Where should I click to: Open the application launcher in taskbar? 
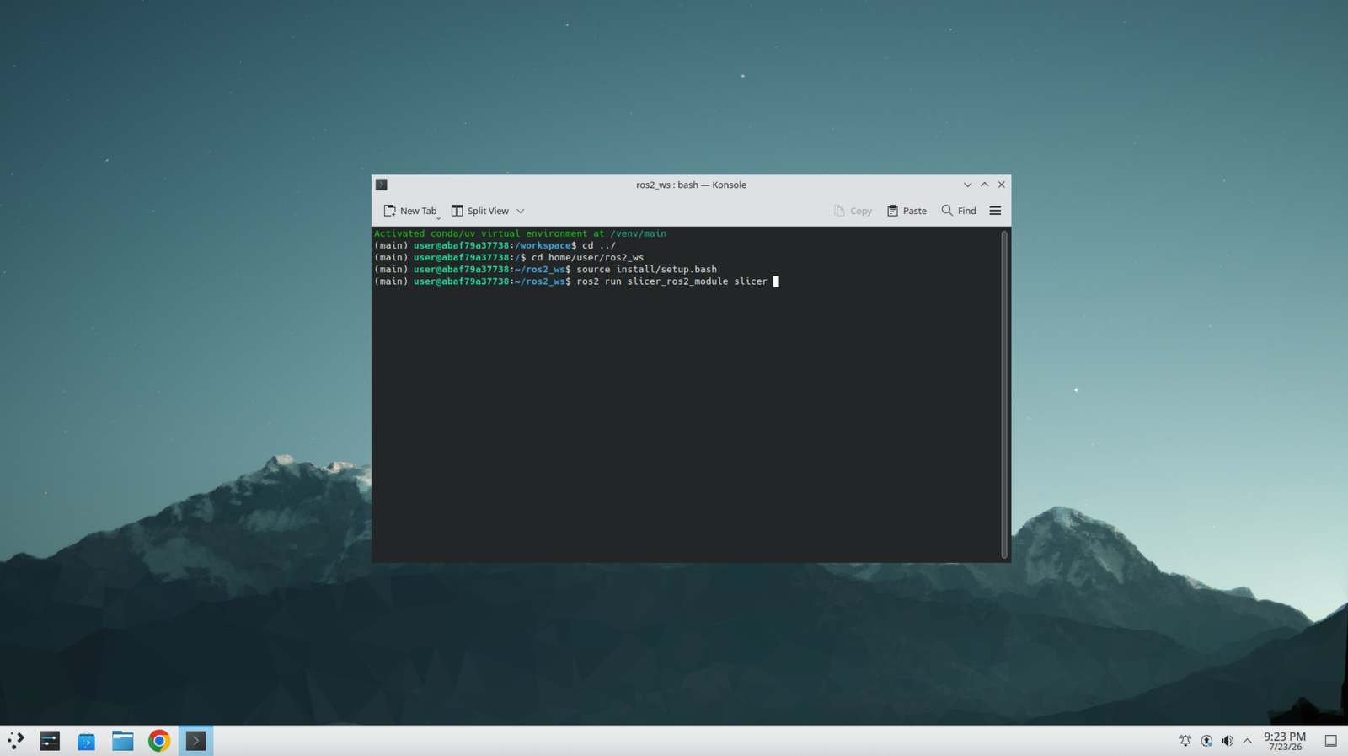point(16,741)
